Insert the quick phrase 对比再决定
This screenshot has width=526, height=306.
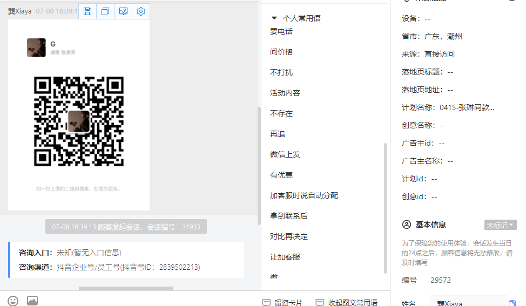click(289, 236)
